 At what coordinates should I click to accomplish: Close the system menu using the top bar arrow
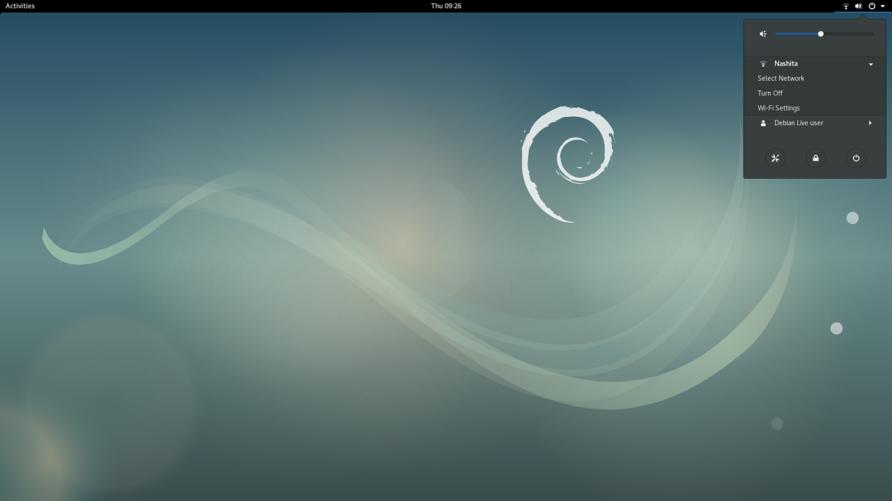click(883, 6)
